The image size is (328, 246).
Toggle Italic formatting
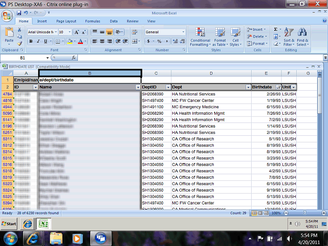click(38, 41)
